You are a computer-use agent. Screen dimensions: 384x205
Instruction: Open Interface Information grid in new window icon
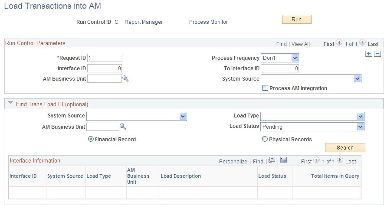(272, 160)
